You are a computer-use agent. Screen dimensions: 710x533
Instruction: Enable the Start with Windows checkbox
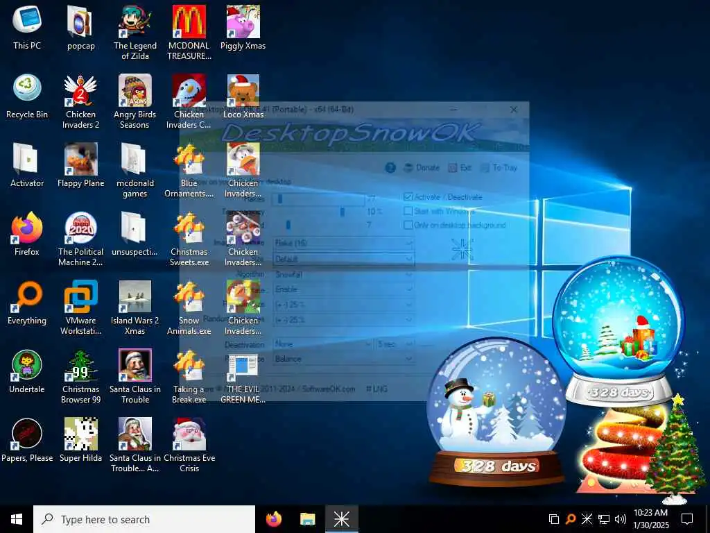click(408, 211)
